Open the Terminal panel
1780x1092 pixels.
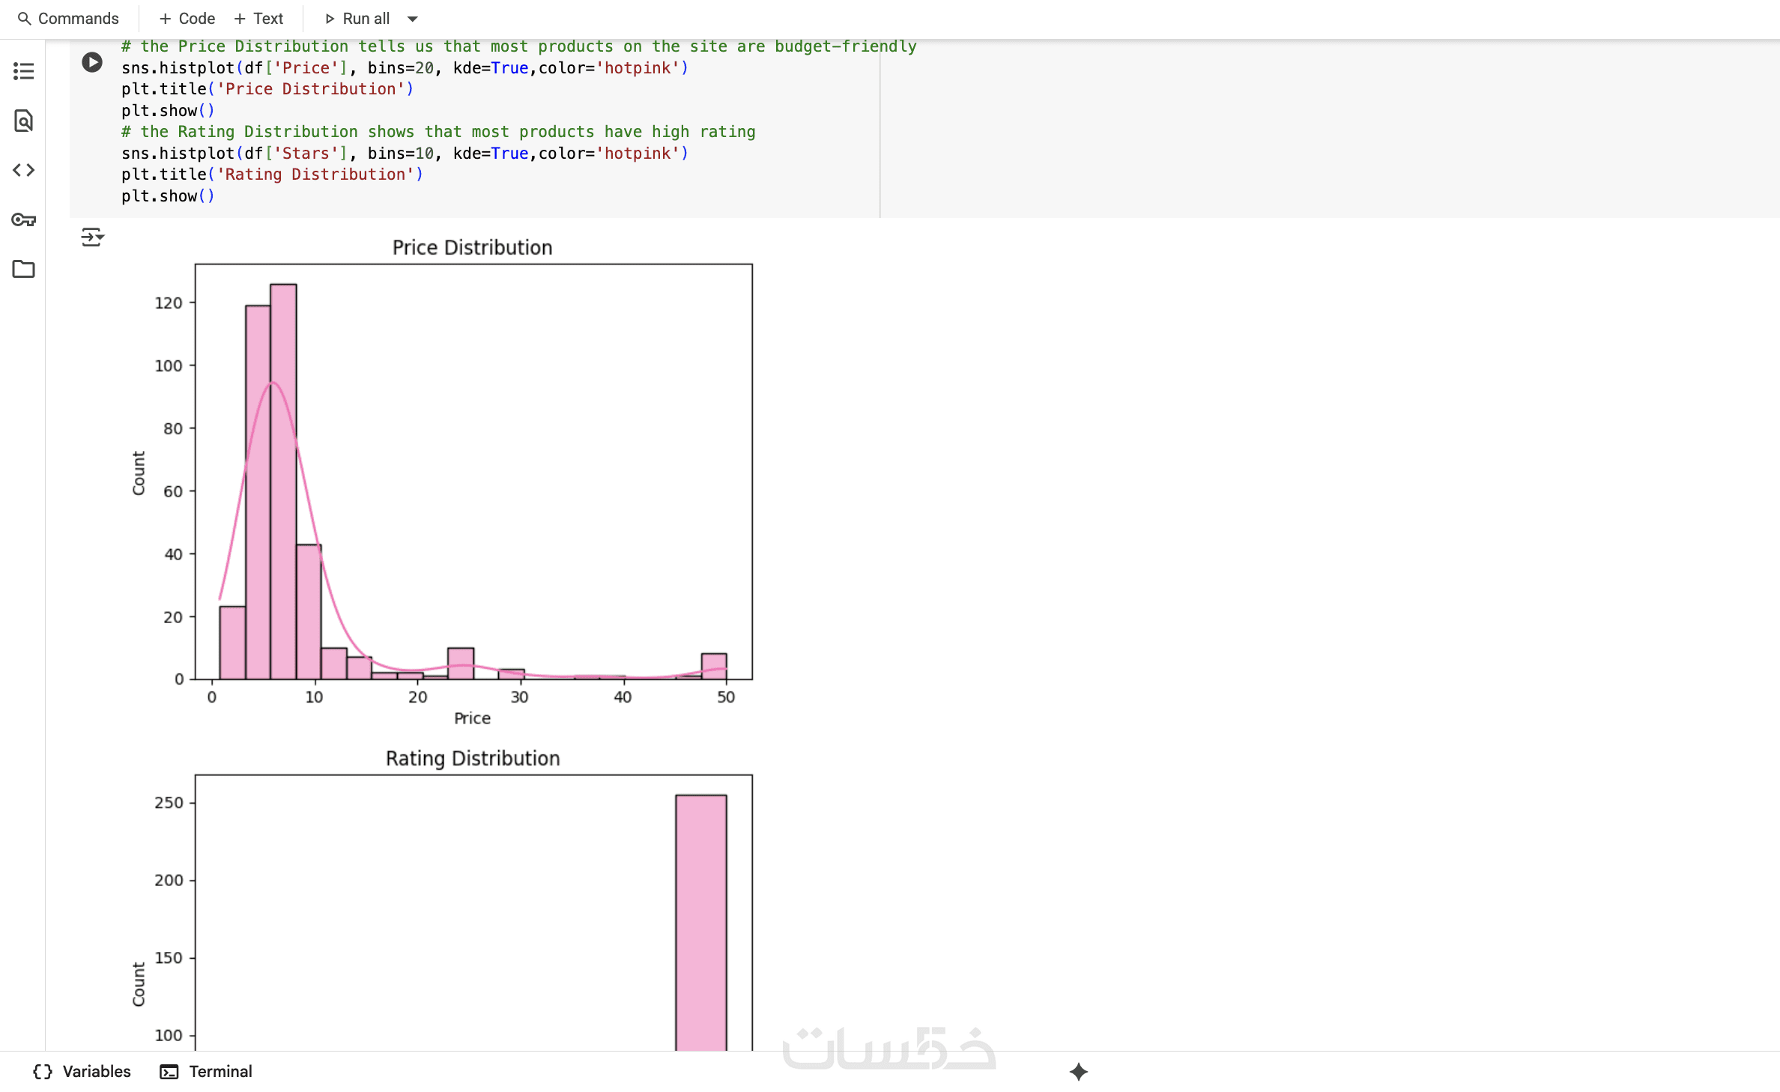coord(206,1072)
